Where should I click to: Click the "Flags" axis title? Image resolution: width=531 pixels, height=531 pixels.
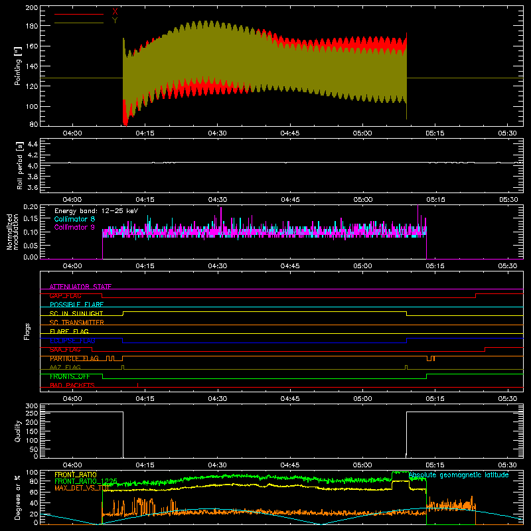[x=27, y=331]
